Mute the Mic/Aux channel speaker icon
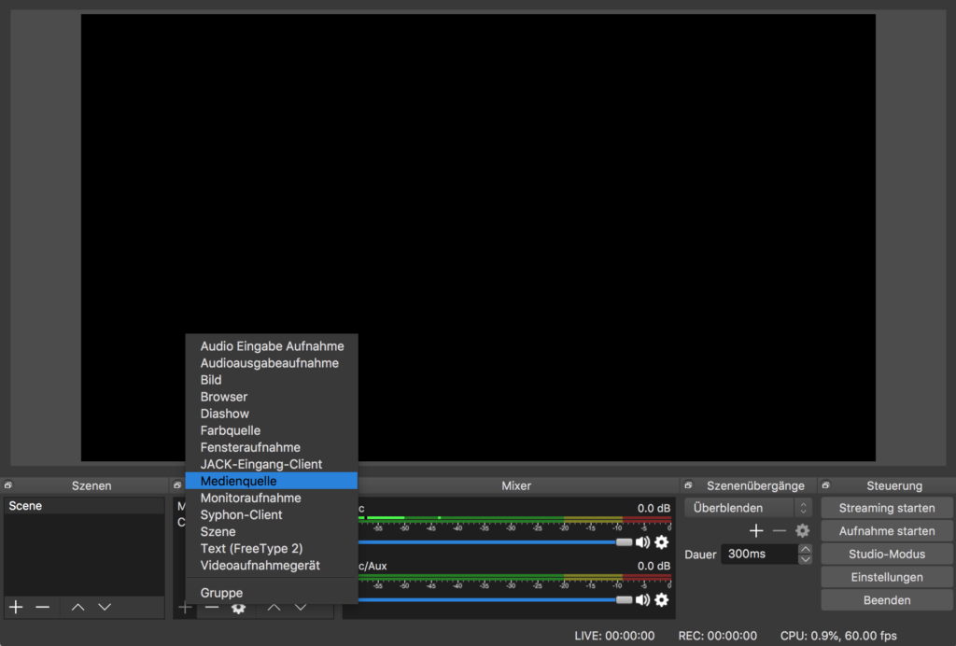 642,599
